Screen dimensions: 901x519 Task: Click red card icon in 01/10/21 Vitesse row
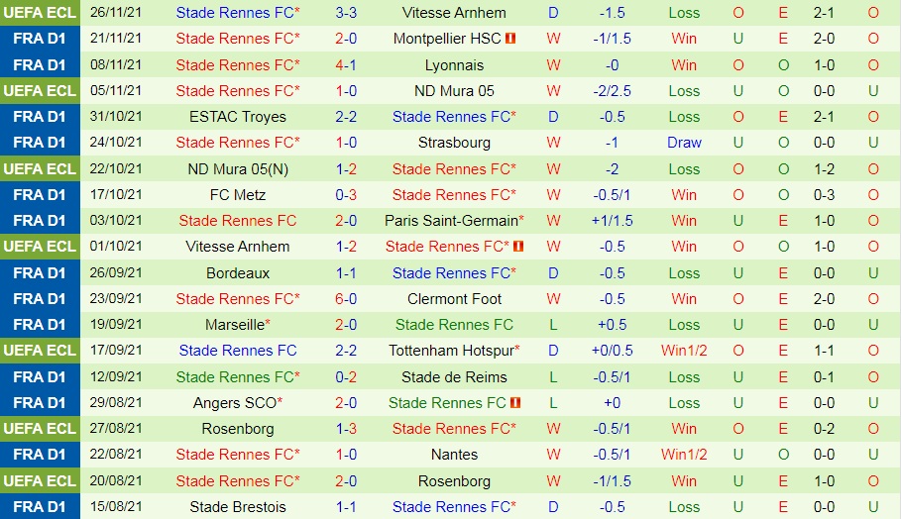tap(518, 247)
